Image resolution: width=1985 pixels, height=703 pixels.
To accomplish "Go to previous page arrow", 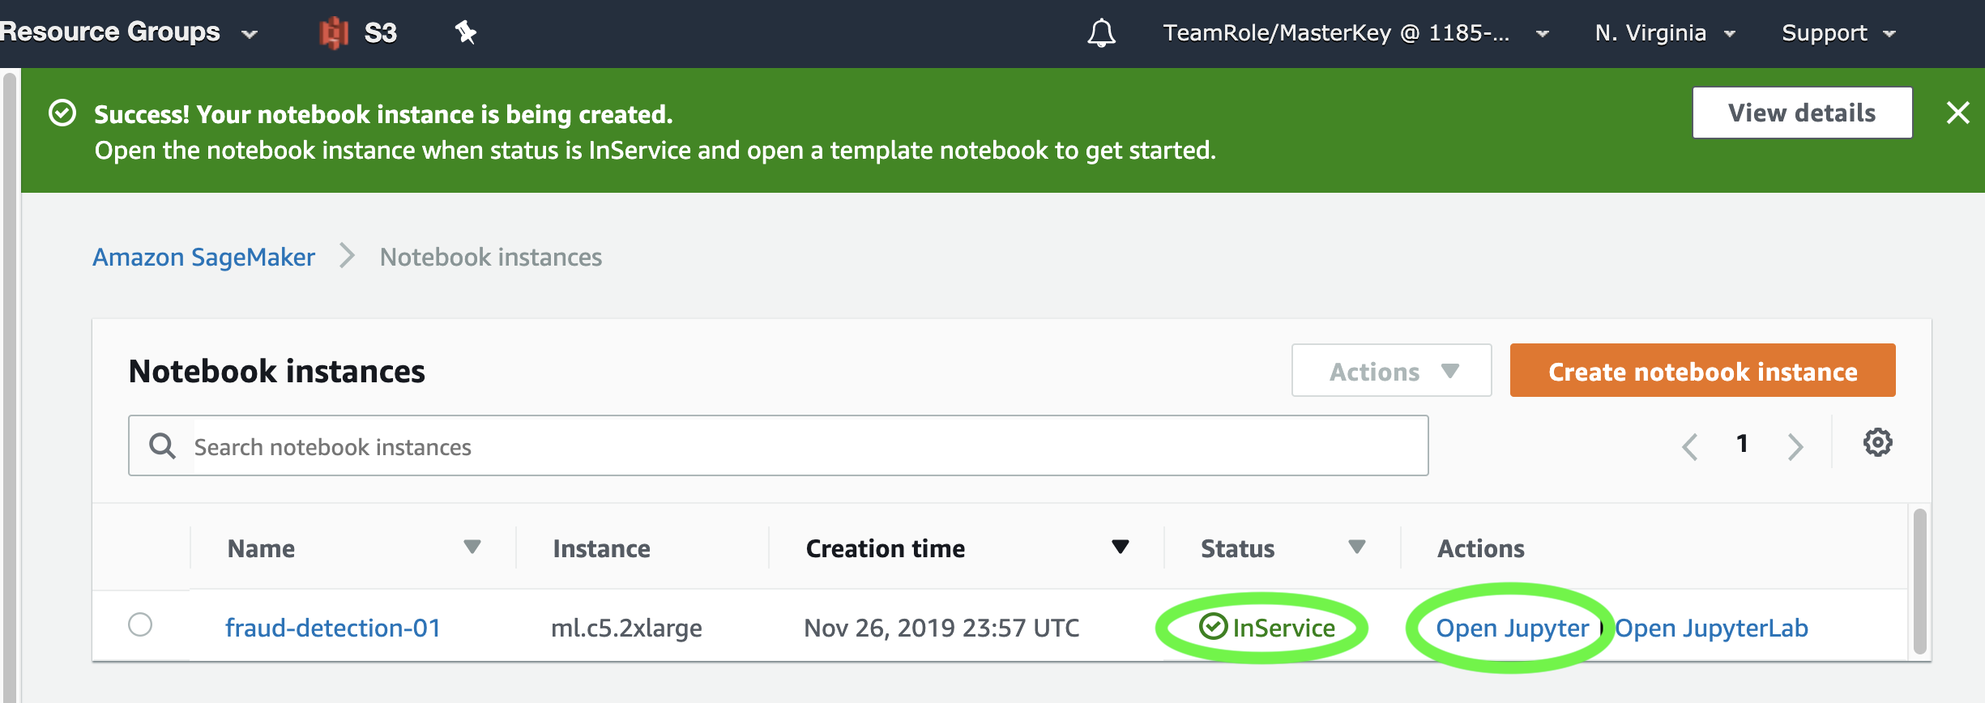I will 1690,446.
